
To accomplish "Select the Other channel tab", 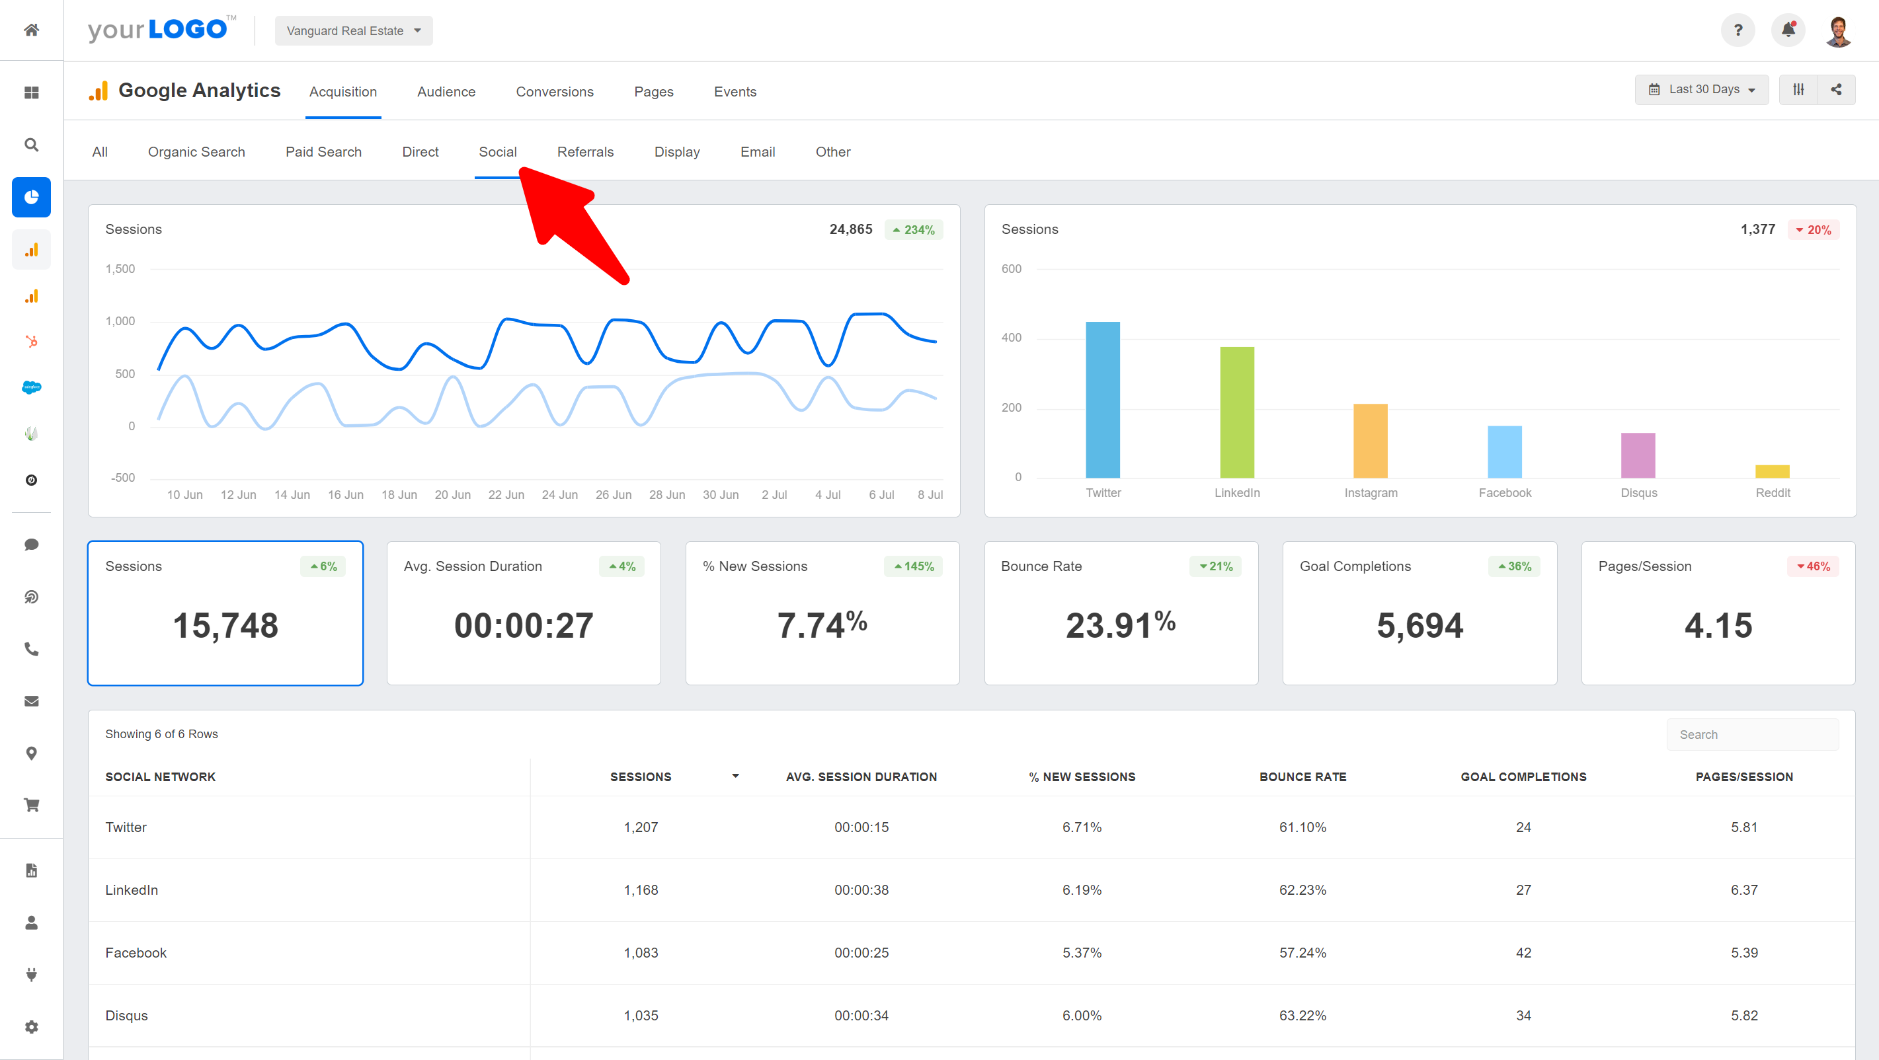I will pos(832,151).
